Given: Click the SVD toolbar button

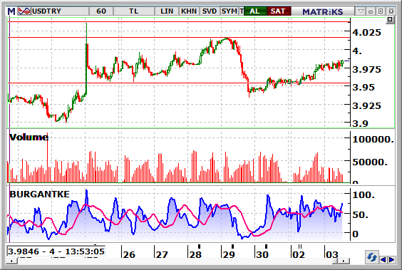Looking at the screenshot, I should click(210, 11).
